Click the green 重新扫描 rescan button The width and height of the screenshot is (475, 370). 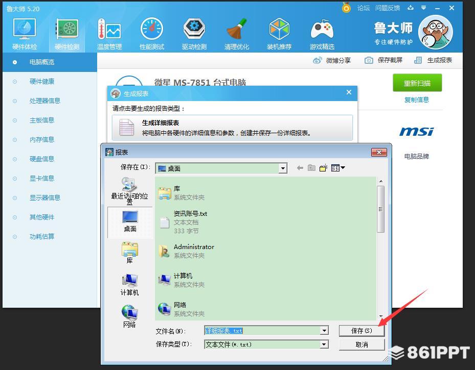(417, 83)
